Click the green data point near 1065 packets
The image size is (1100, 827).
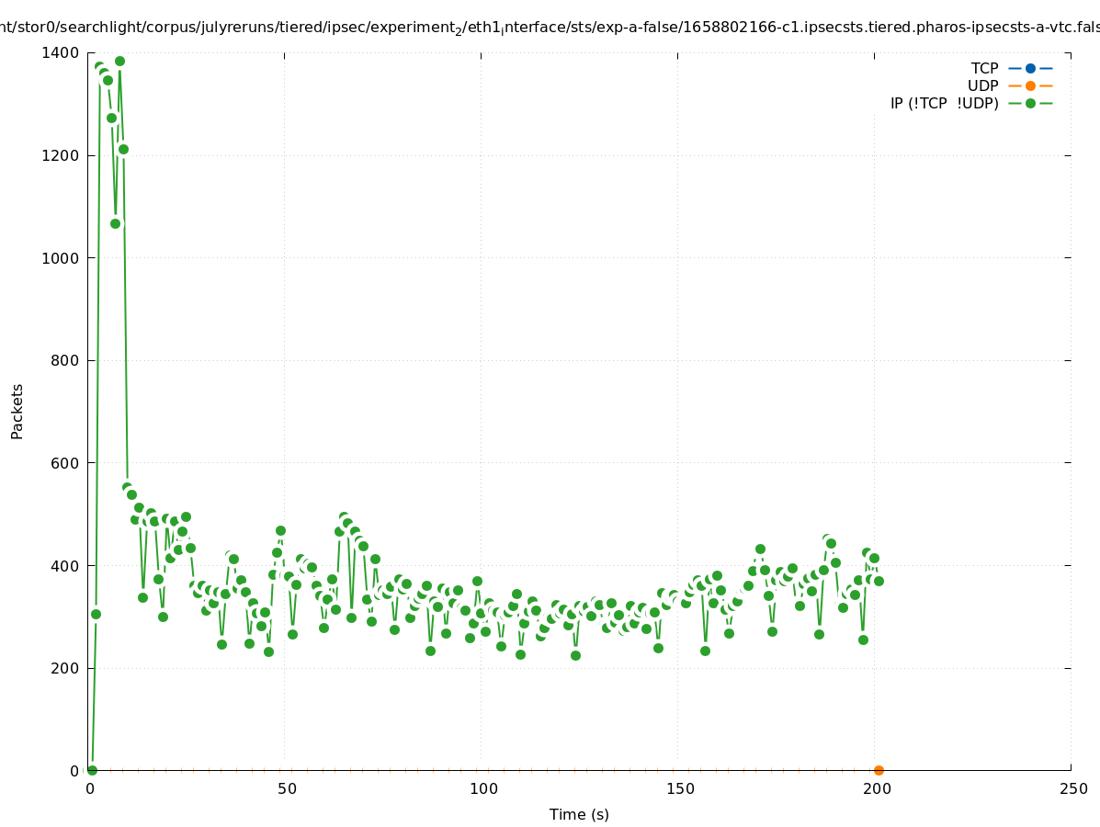(115, 223)
